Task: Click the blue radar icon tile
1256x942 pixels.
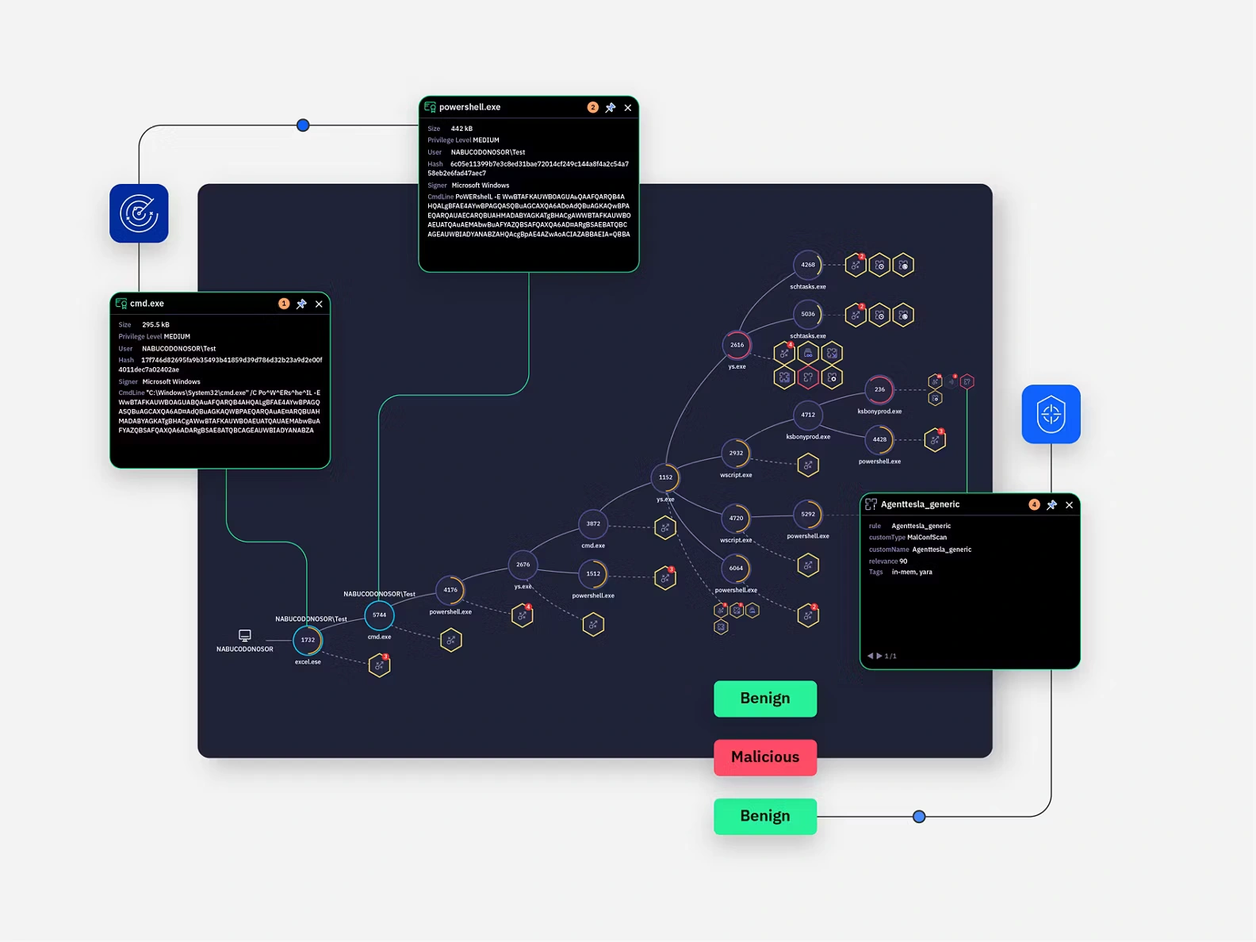Action: 139,213
